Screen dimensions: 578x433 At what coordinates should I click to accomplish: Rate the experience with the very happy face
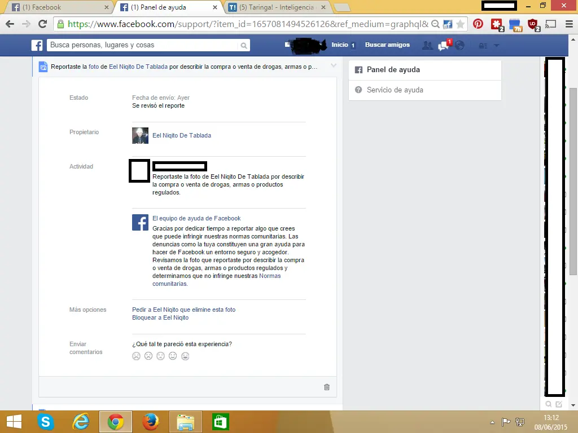tap(185, 356)
